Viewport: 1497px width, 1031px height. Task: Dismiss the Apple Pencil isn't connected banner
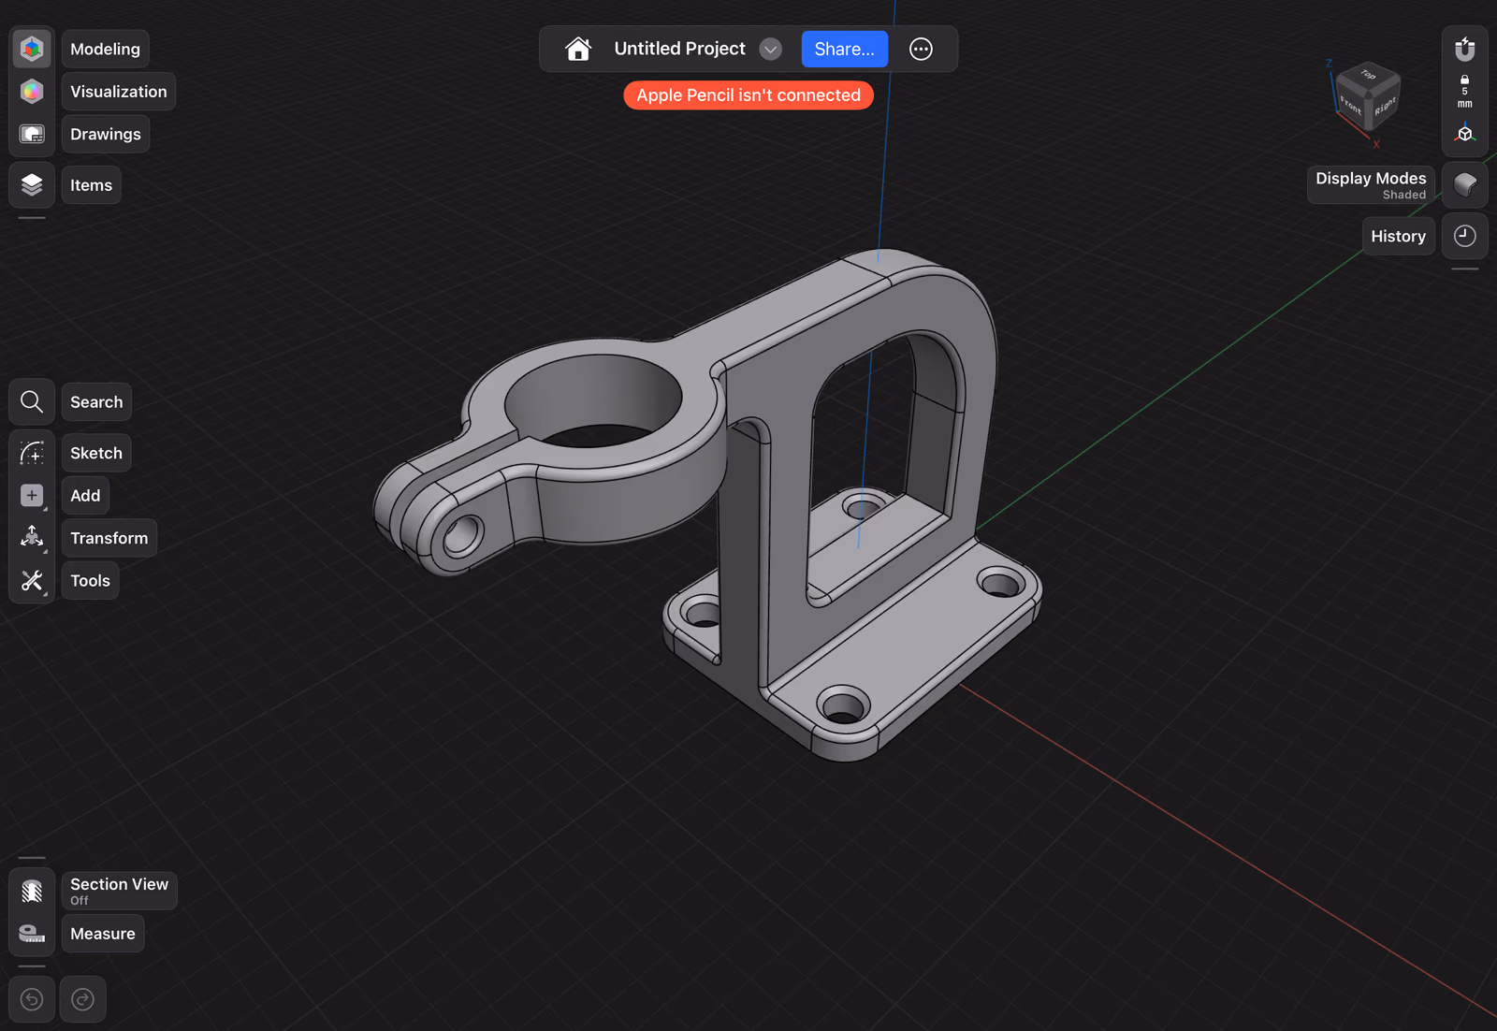tap(748, 94)
